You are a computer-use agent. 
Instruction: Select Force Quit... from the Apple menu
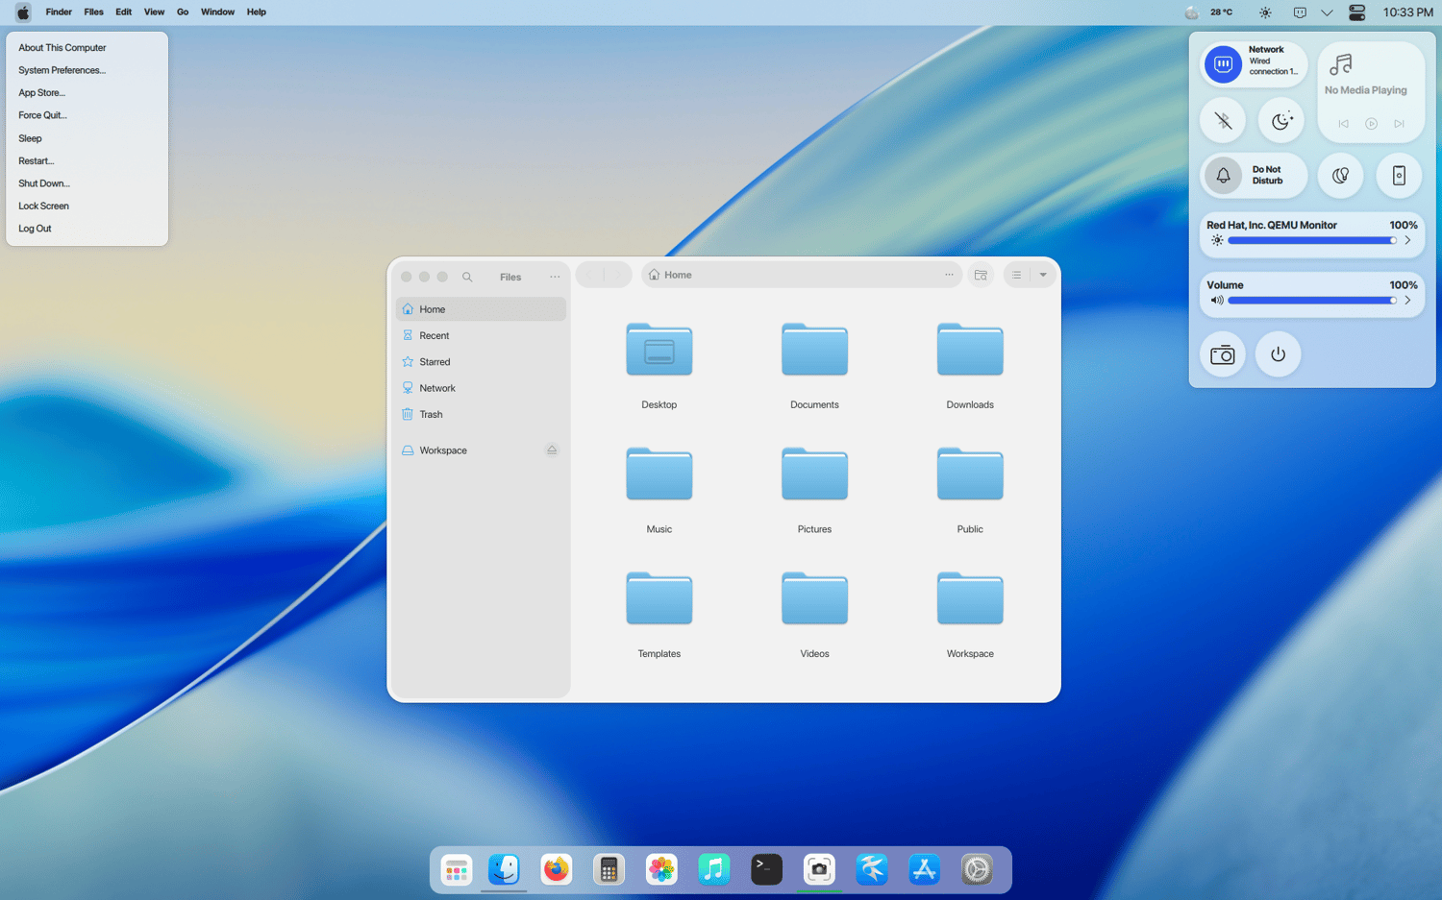click(42, 115)
